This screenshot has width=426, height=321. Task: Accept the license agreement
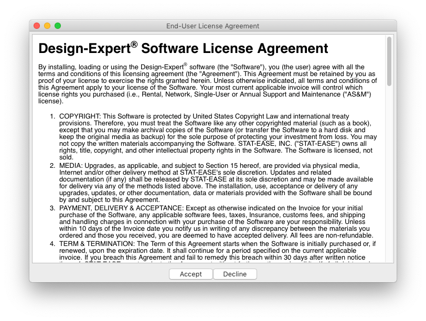click(x=191, y=274)
